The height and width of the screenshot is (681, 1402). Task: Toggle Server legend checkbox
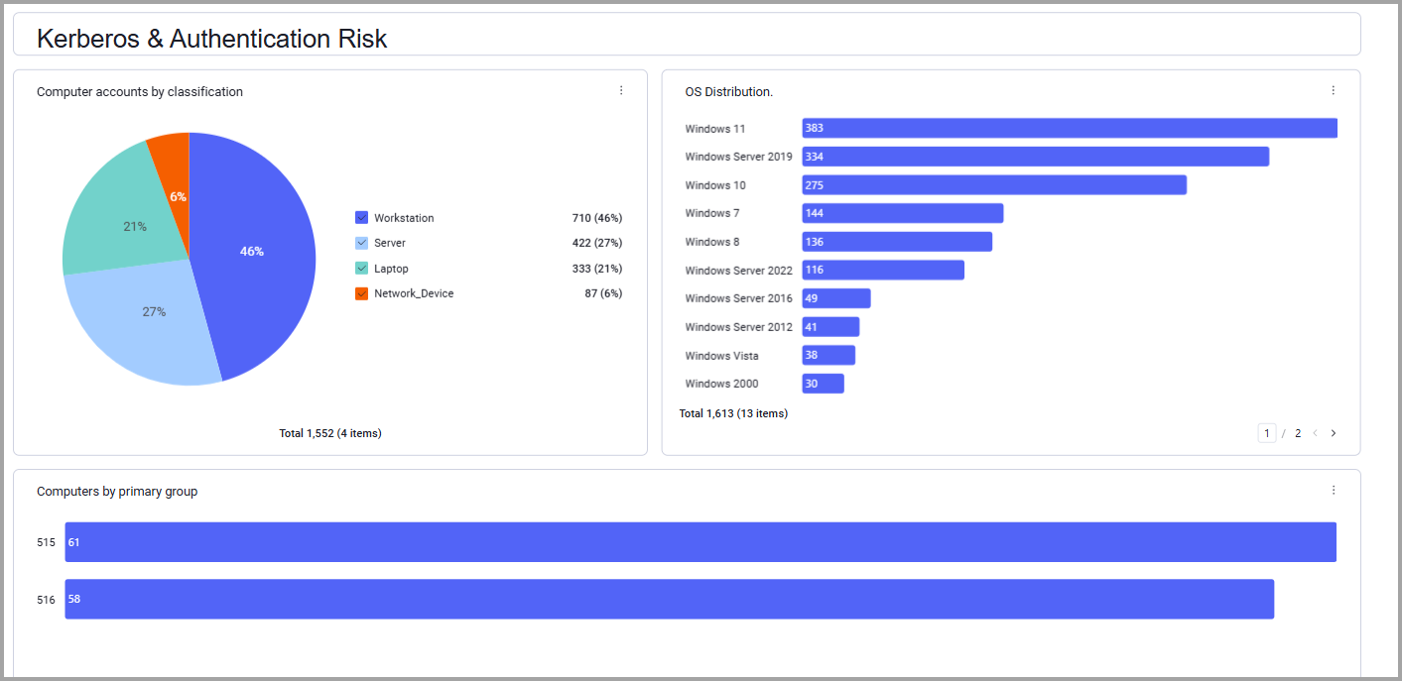click(361, 243)
